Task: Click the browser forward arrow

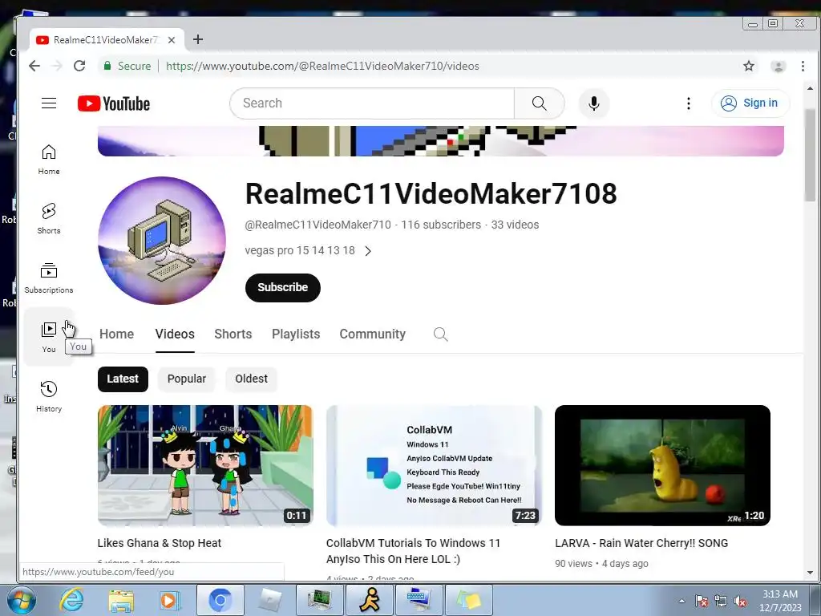Action: click(x=57, y=66)
